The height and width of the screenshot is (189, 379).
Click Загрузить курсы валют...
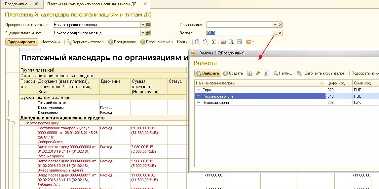(326, 73)
